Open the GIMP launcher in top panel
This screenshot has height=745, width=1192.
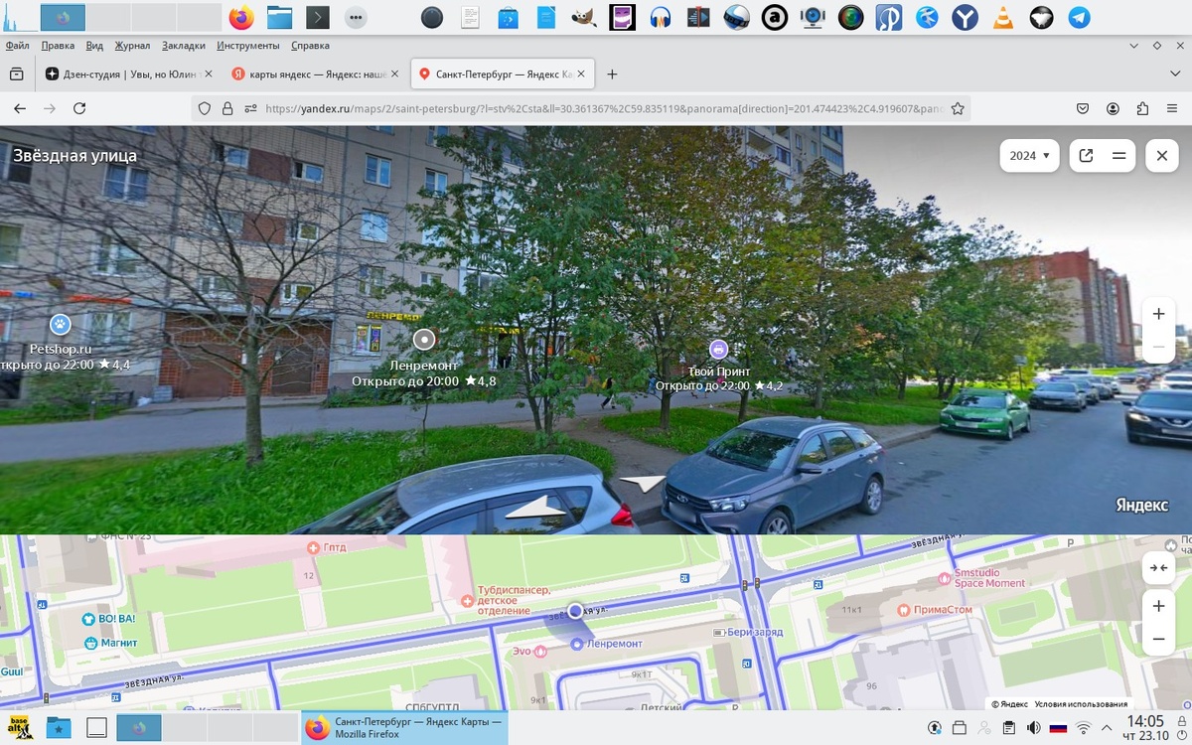[x=584, y=17]
